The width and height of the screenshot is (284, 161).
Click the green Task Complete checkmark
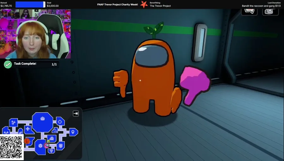8,64
